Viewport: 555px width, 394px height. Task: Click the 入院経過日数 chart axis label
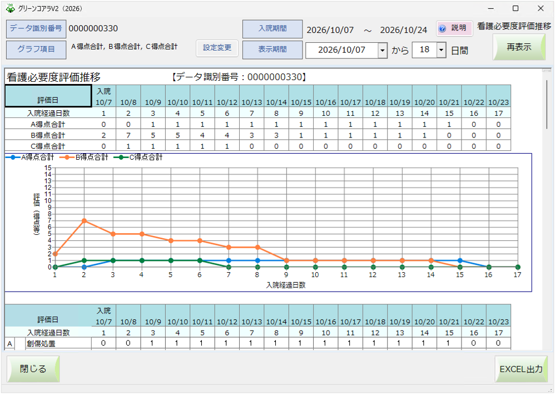tap(286, 285)
